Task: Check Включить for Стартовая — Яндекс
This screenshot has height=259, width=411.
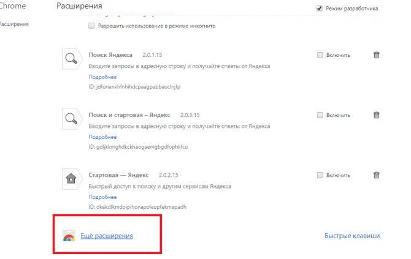Action: coord(320,175)
